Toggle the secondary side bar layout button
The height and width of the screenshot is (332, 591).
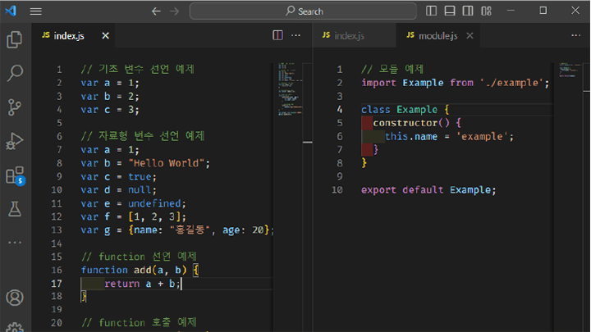(468, 11)
